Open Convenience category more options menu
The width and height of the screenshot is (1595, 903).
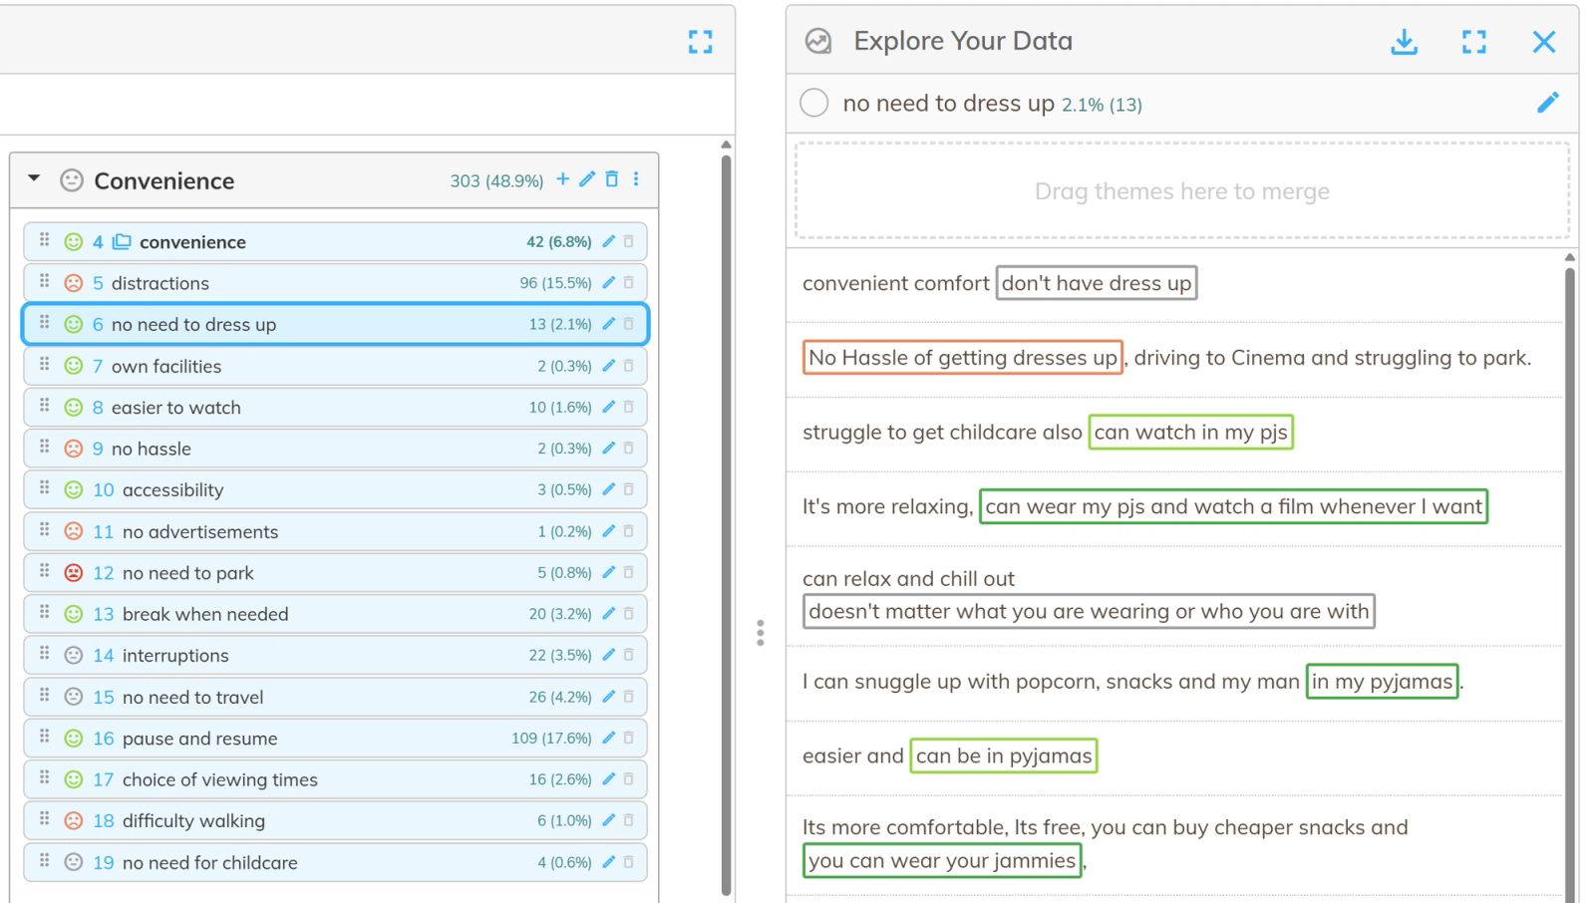[636, 178]
